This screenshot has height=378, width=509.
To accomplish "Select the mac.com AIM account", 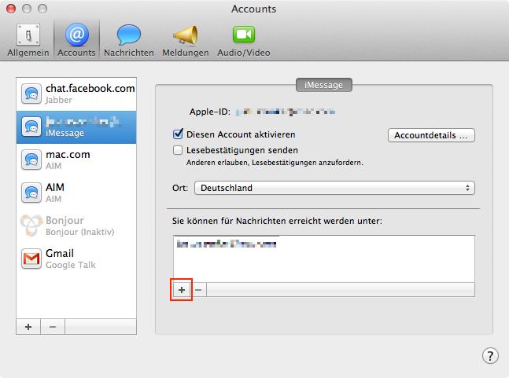I will [x=76, y=160].
